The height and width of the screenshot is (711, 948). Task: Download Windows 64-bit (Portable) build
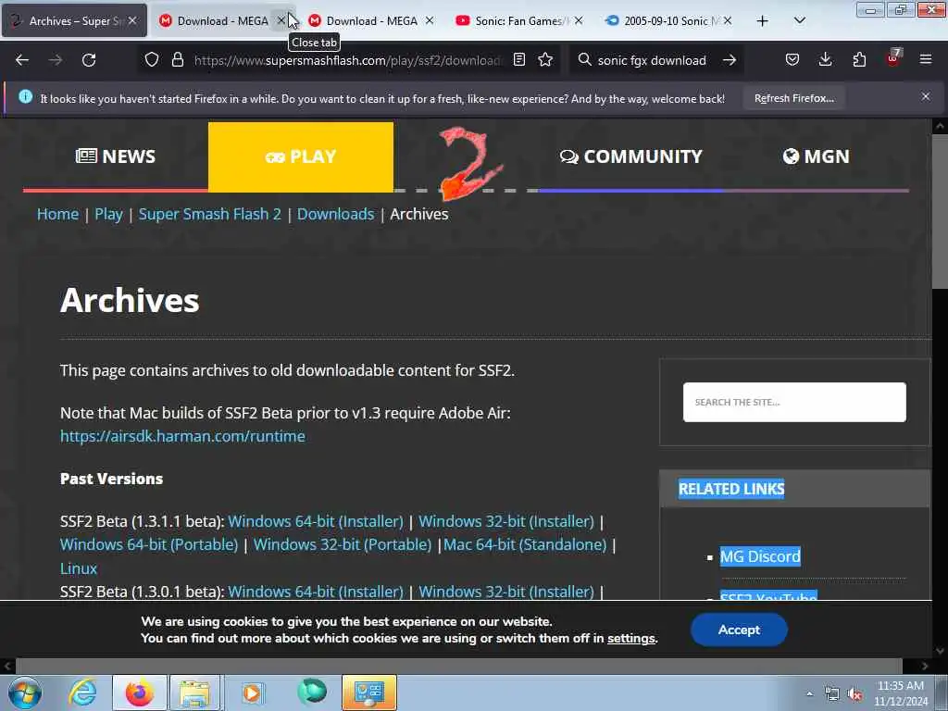tap(149, 544)
